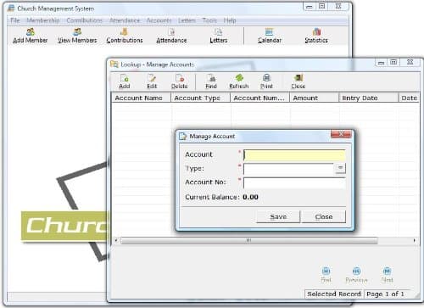Open Contributions from the main toolbar

[x=125, y=36]
